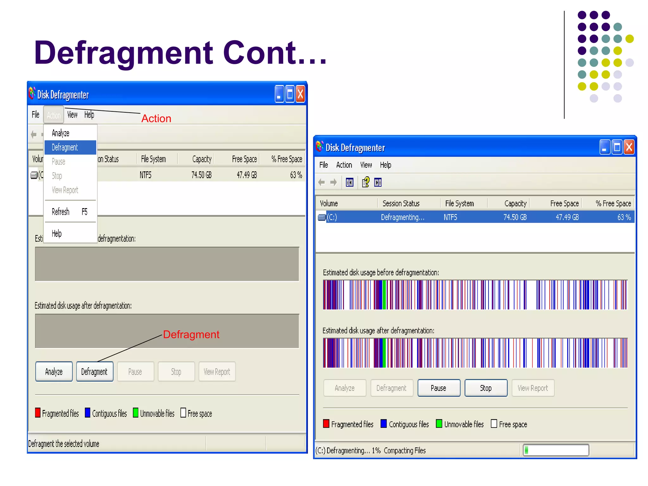Screen dimensions: 648x486
Task: Click Stop button in left window
Action: (176, 372)
